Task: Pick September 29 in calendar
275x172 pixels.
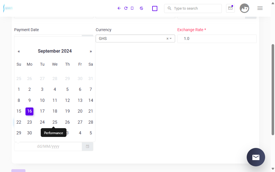Action: [19, 133]
